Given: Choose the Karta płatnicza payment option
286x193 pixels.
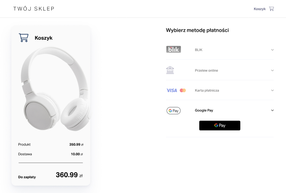Looking at the screenshot, I should click(x=207, y=90).
